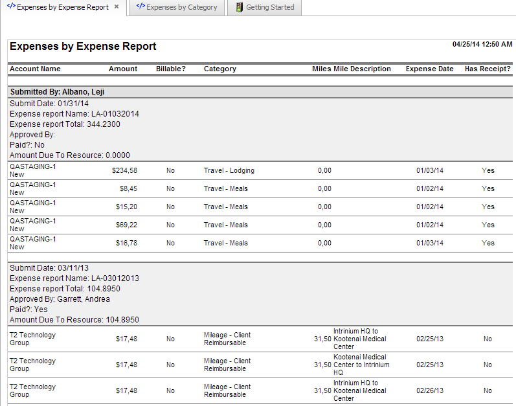Click the Expense Date column header
The image size is (516, 406).
point(429,69)
